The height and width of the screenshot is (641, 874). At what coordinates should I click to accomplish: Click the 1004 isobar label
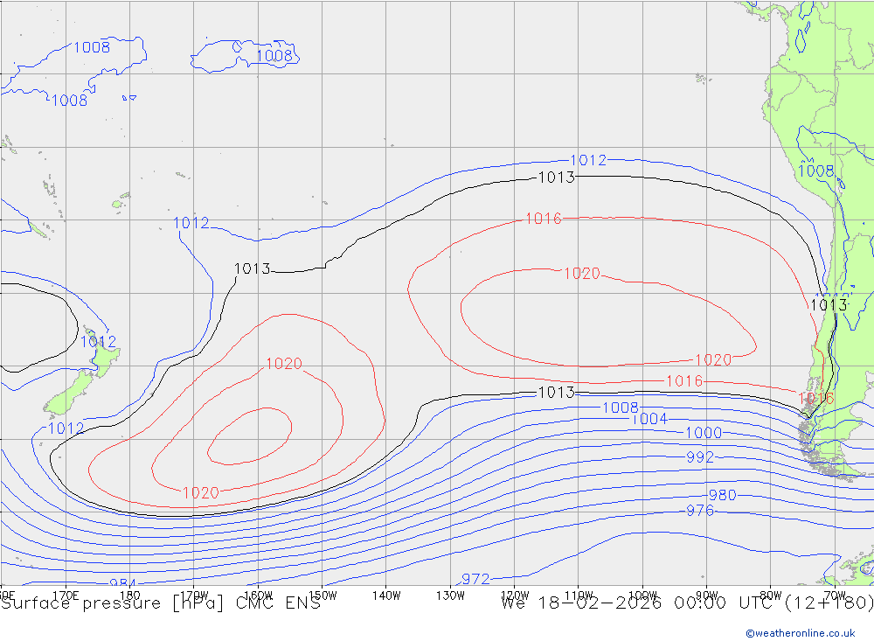(649, 419)
